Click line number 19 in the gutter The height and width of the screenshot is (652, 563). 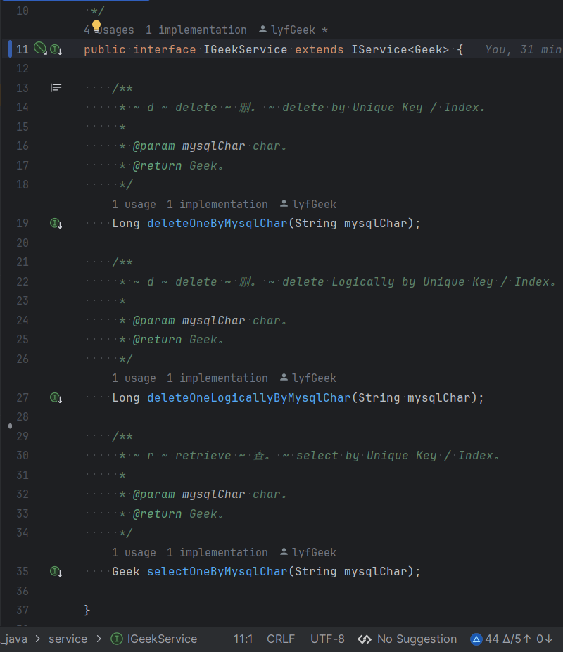click(x=22, y=223)
